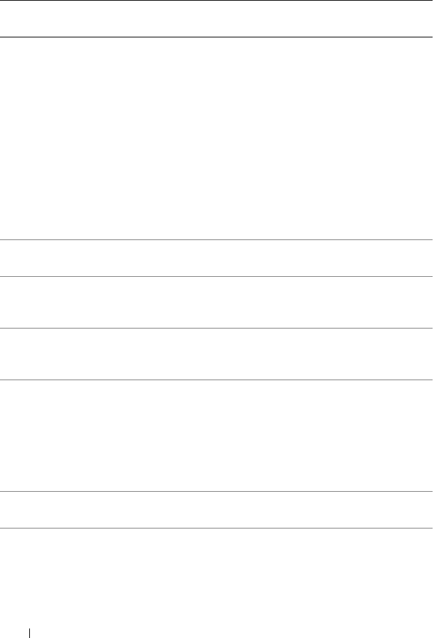Click the line beneath the header row
The image size is (436, 638).
pyautogui.click(x=218, y=37)
